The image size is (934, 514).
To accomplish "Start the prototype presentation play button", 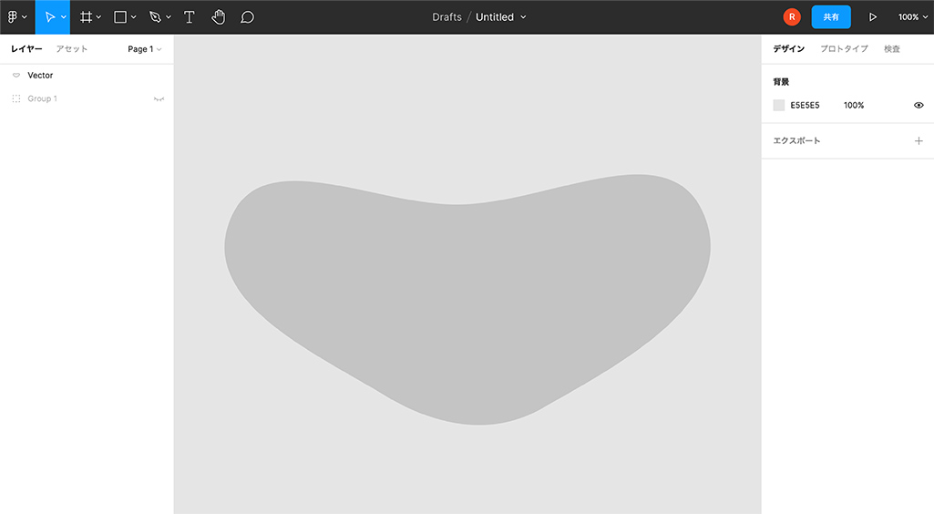I will pyautogui.click(x=873, y=16).
